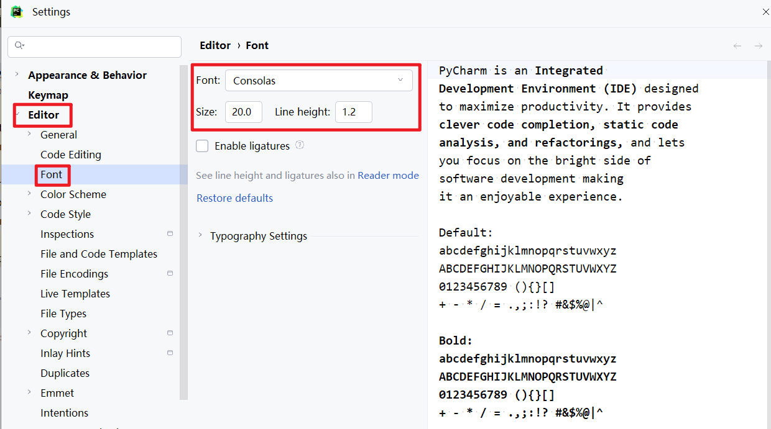The width and height of the screenshot is (771, 429).
Task: Open File Encodings settings page
Action: tap(74, 274)
